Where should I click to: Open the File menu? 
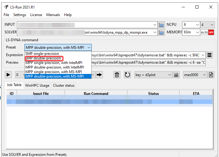pyautogui.click(x=6, y=15)
